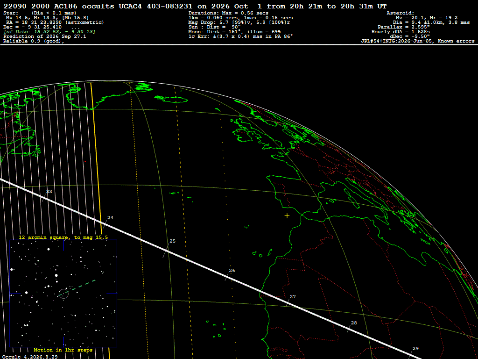Click the event title text at top
The image size is (478, 359).
pos(195,6)
